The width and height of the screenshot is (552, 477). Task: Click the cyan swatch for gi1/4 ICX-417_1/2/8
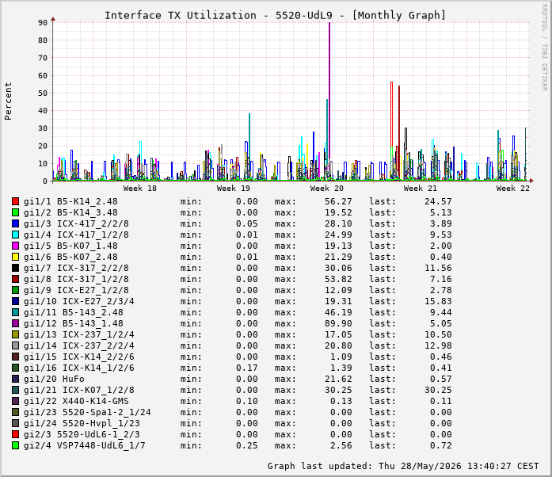[16, 235]
